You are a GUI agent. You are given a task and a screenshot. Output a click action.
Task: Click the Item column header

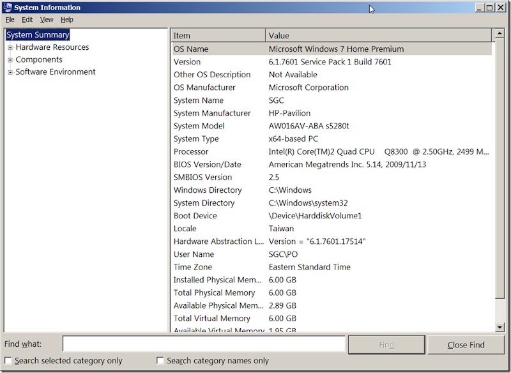[x=218, y=36]
